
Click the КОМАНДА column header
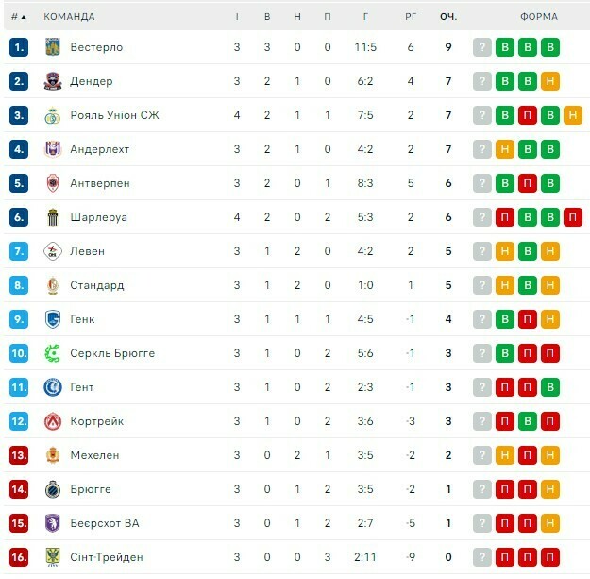point(69,17)
